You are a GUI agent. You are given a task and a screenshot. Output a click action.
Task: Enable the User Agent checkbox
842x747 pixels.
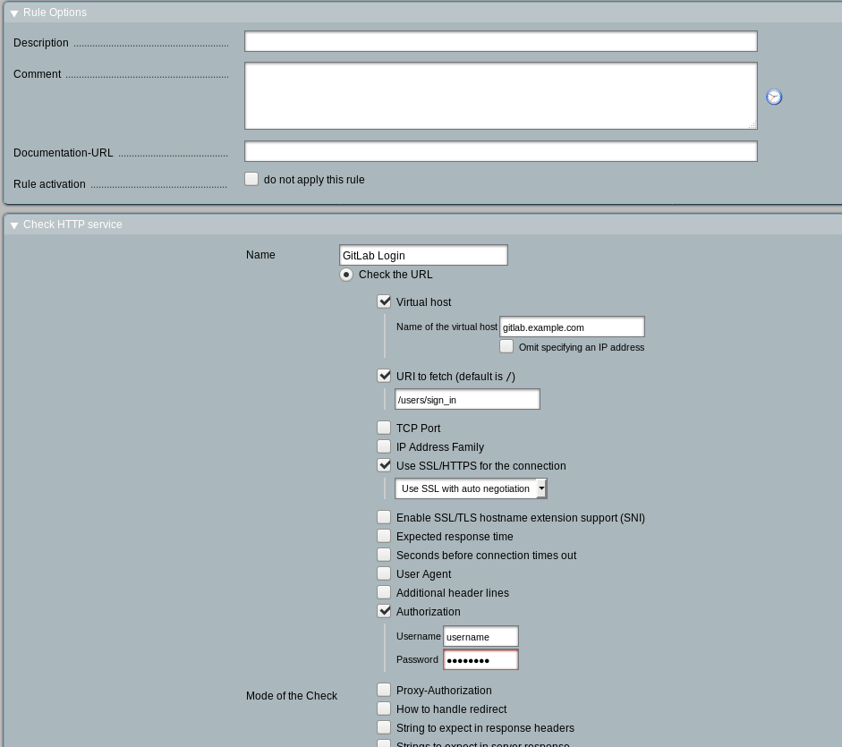tap(384, 573)
